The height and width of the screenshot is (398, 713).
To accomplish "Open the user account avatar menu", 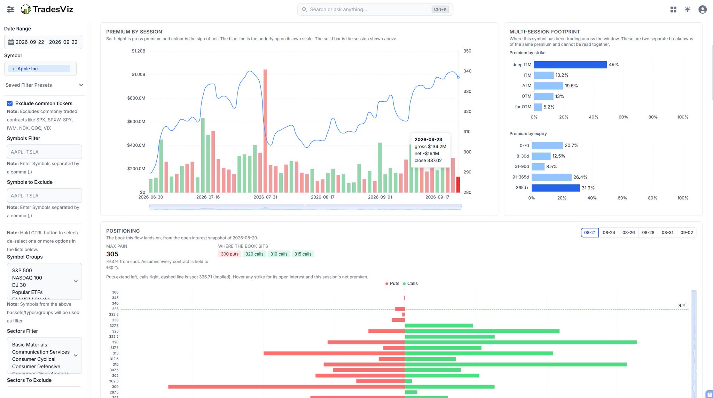I will point(703,9).
